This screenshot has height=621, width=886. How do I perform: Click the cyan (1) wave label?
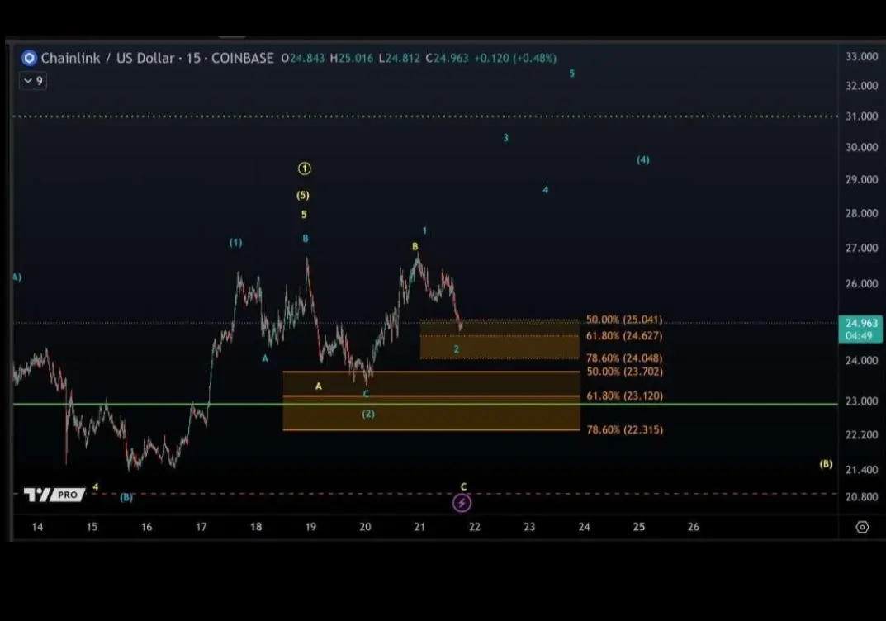[x=235, y=243]
